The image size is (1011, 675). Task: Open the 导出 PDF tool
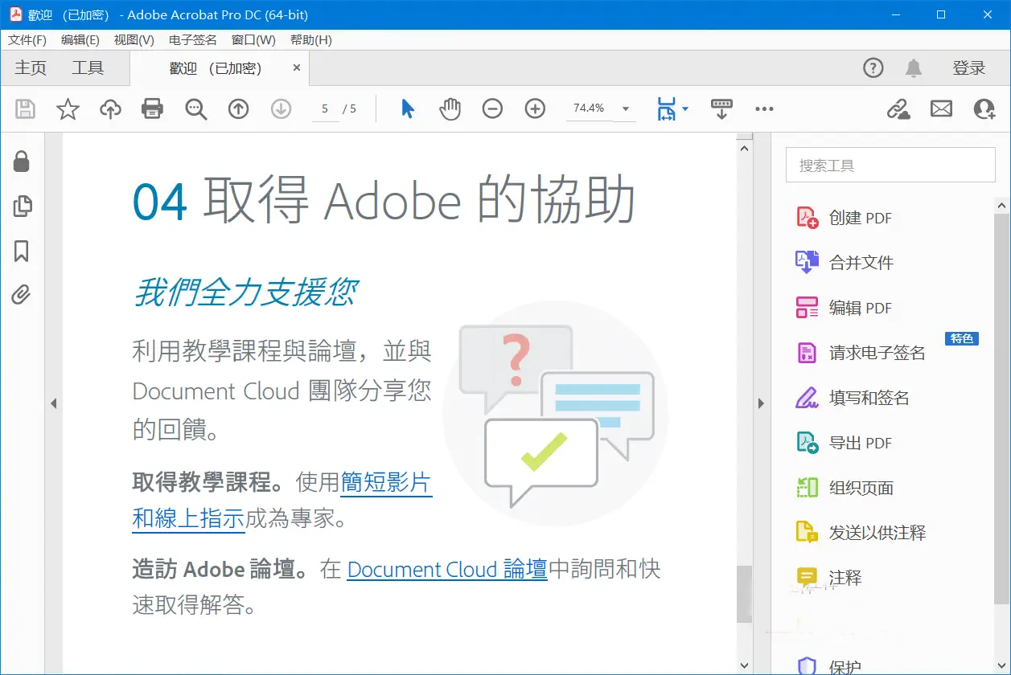(845, 443)
